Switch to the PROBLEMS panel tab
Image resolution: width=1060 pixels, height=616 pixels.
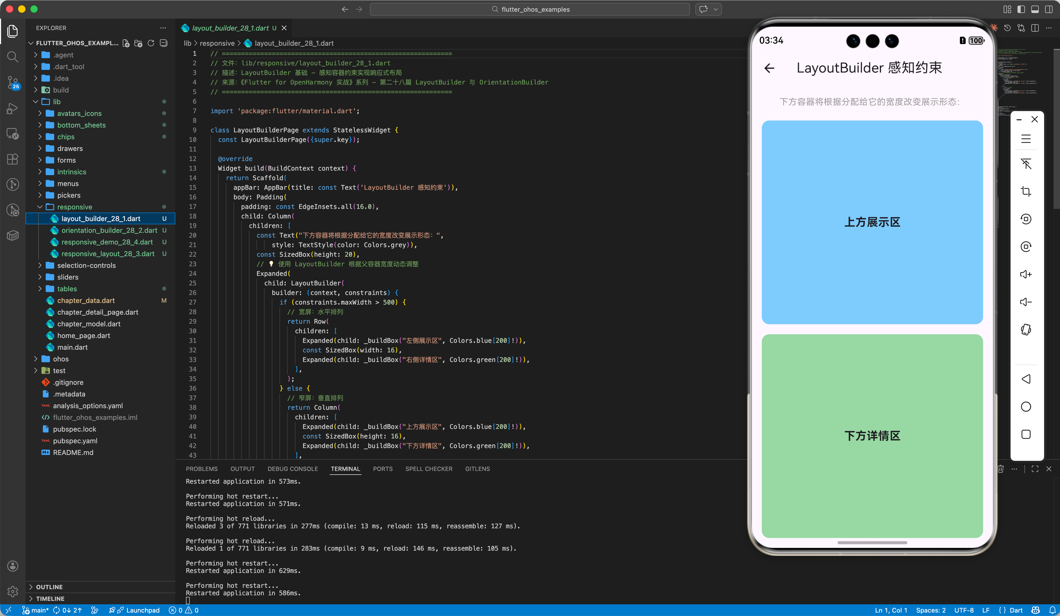[201, 469]
